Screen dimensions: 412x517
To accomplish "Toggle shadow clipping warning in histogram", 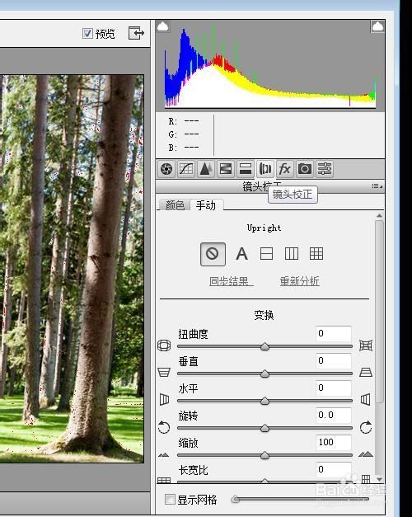I will tap(163, 26).
